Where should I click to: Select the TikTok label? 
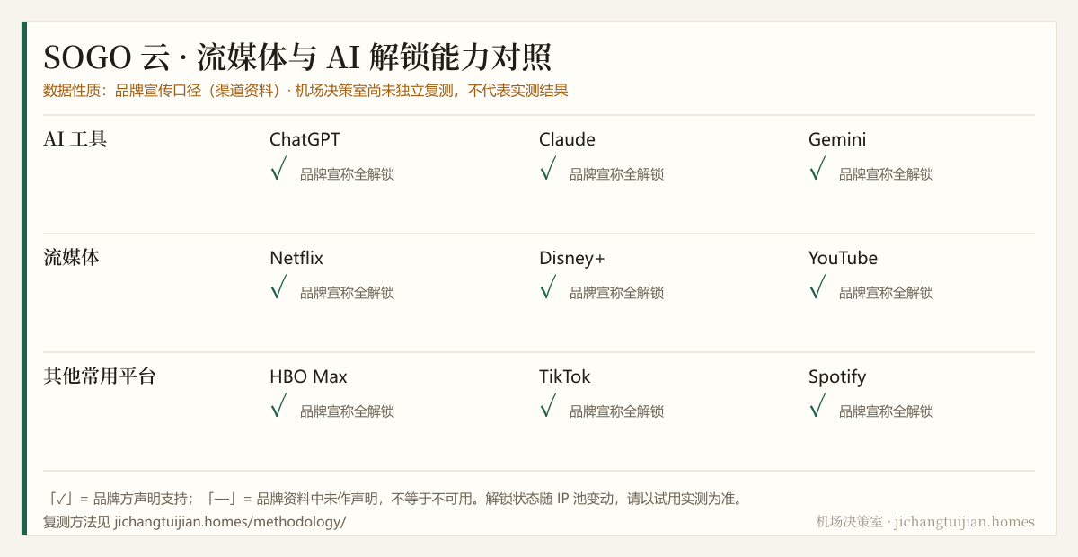tap(565, 376)
